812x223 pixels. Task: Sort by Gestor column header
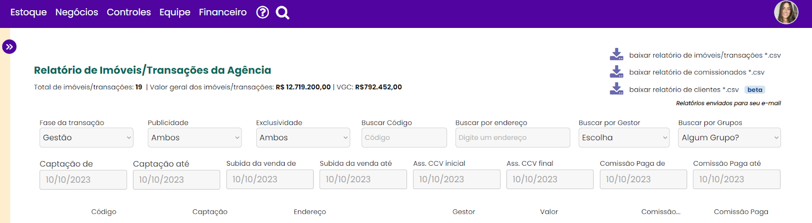(x=464, y=212)
